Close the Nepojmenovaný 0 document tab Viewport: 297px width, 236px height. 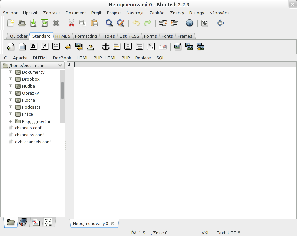tap(112, 223)
